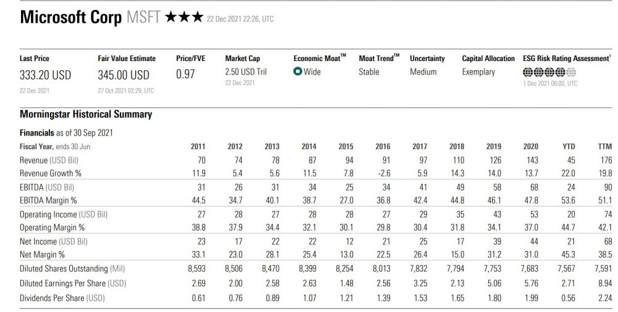Screen dimensions: 618x312
Task: Select the Fair Value Estimate heading
Action: [x=127, y=59]
